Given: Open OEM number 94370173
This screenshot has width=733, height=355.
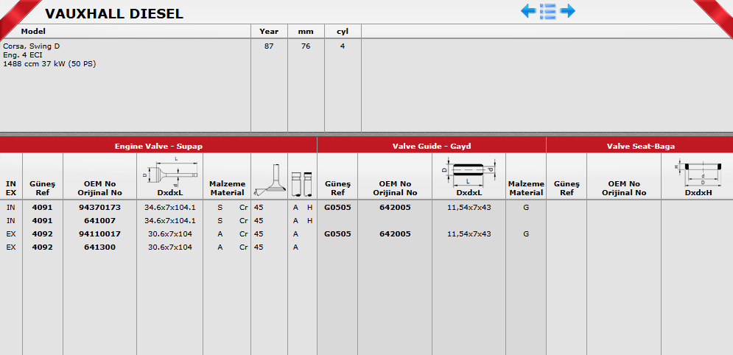Looking at the screenshot, I should coord(99,207).
